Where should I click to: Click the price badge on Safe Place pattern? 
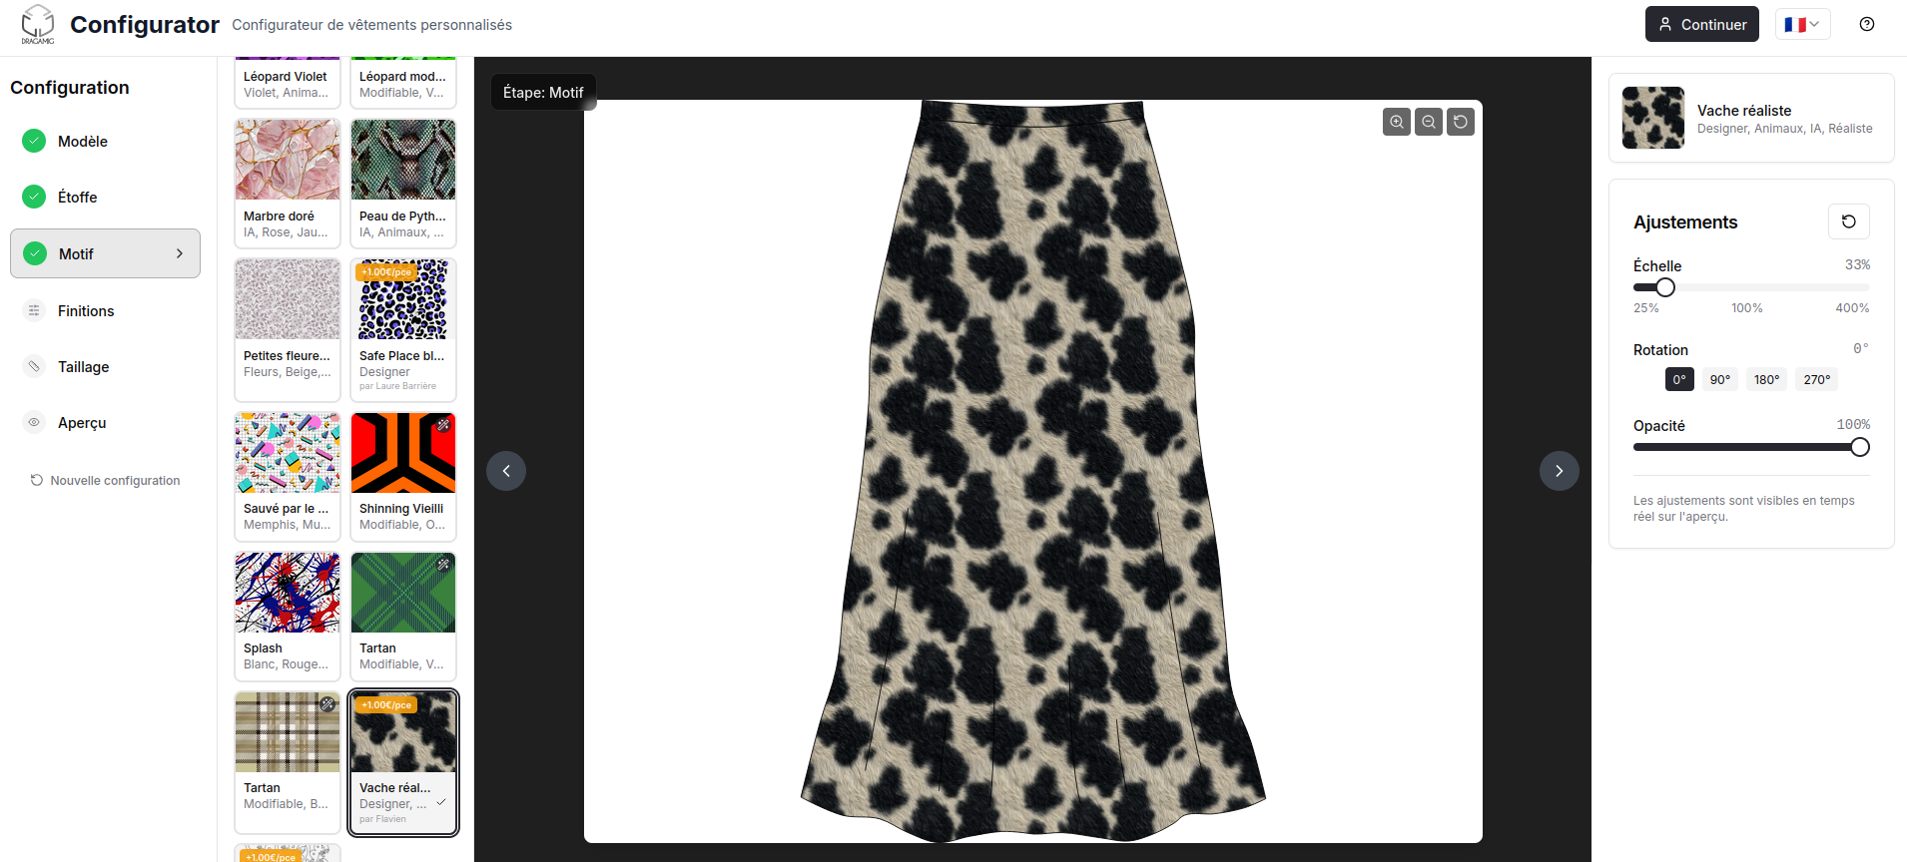[x=386, y=271]
